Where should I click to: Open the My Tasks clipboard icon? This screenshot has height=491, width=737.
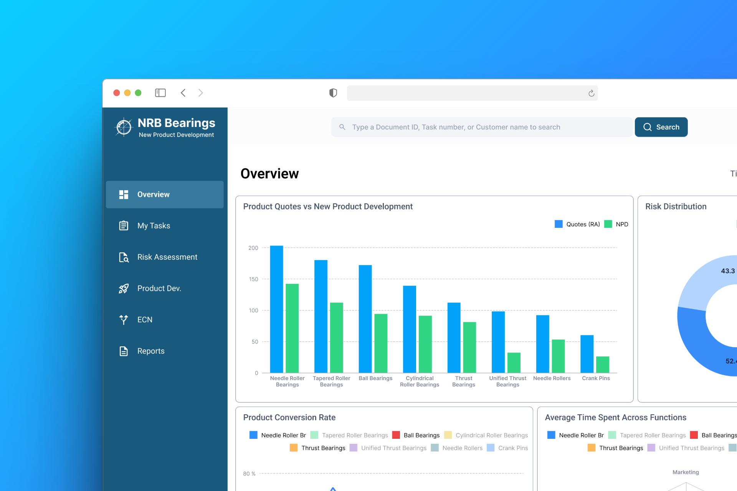click(x=124, y=226)
